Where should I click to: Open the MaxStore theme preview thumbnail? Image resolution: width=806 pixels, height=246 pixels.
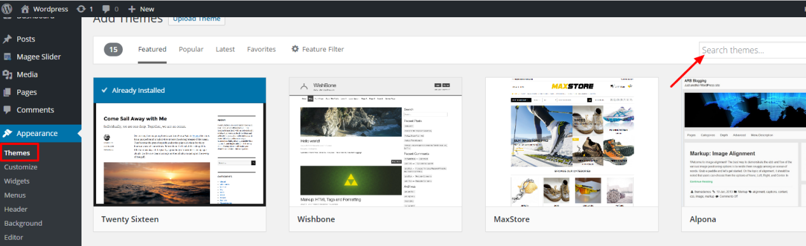(x=572, y=142)
